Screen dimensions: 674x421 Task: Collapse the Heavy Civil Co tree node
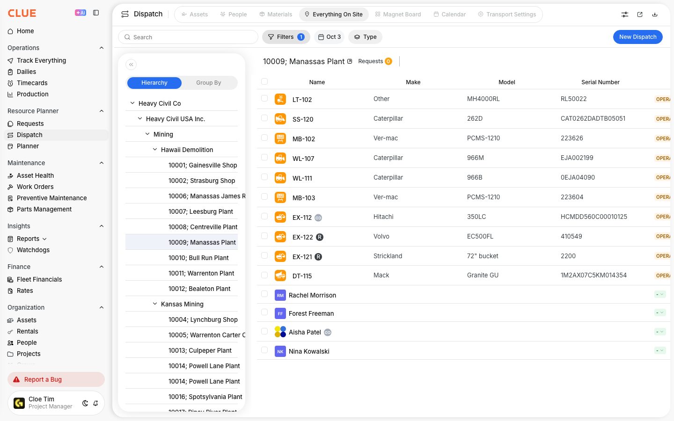pos(132,103)
